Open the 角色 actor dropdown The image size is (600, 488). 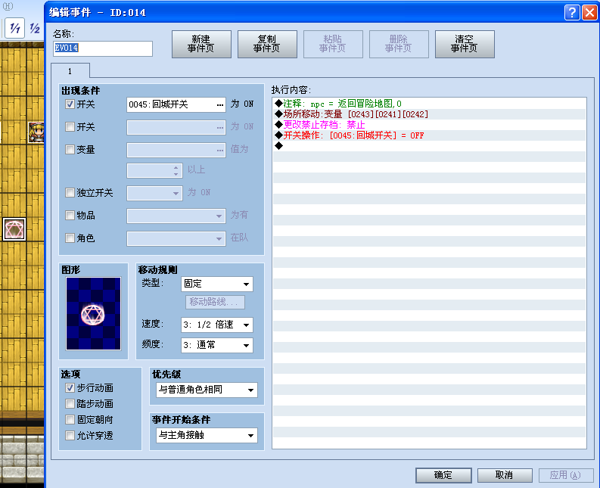point(176,238)
